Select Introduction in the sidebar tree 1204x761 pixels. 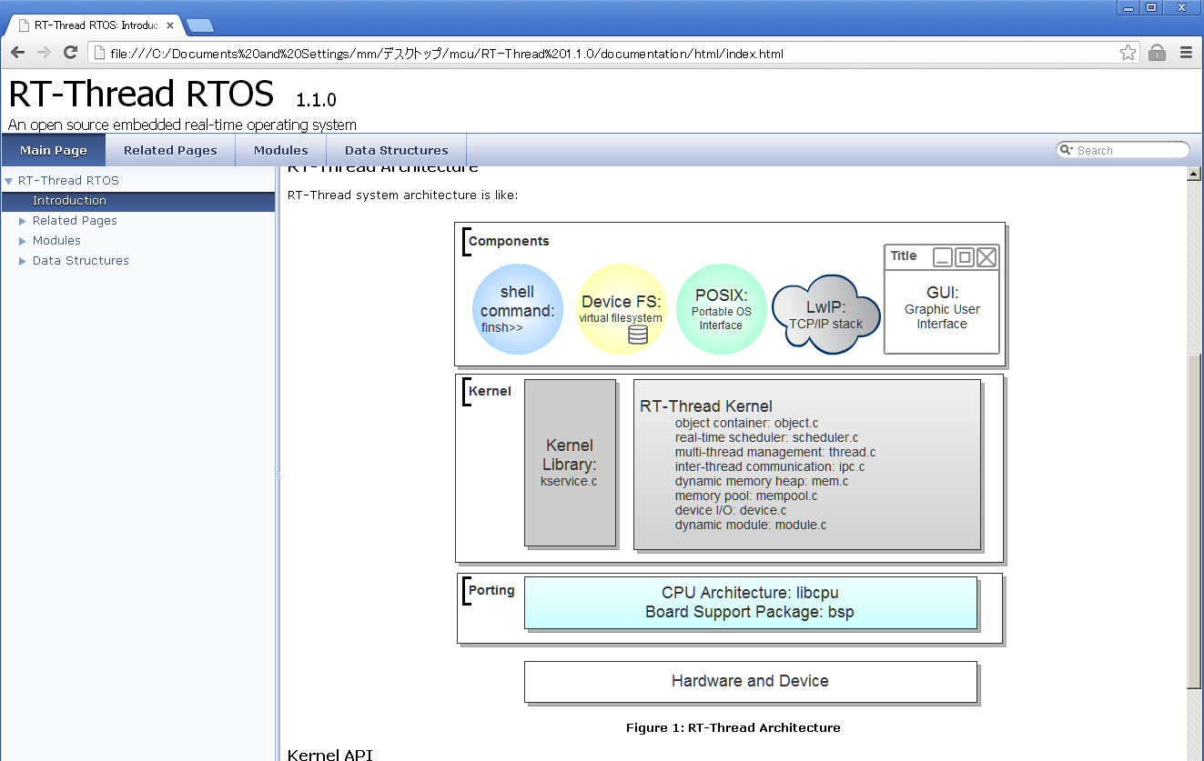69,201
